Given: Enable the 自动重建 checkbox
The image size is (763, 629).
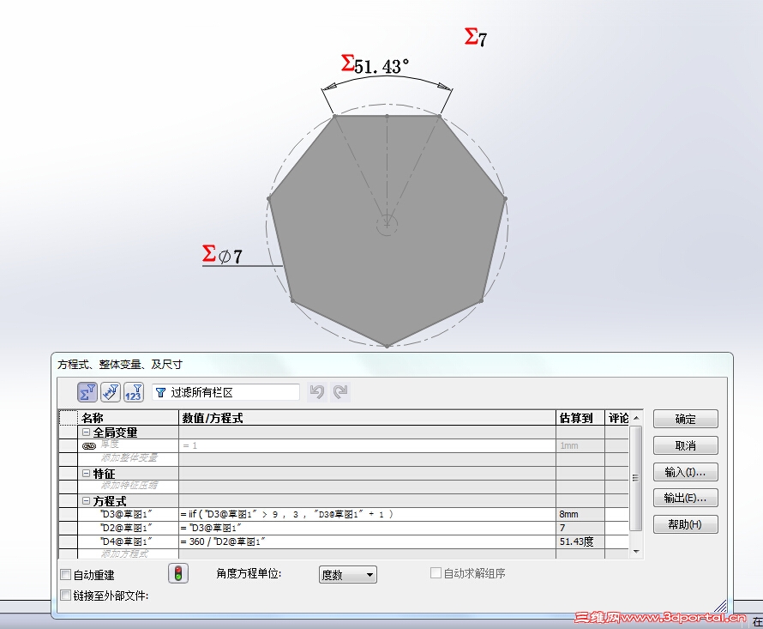Looking at the screenshot, I should 64,576.
